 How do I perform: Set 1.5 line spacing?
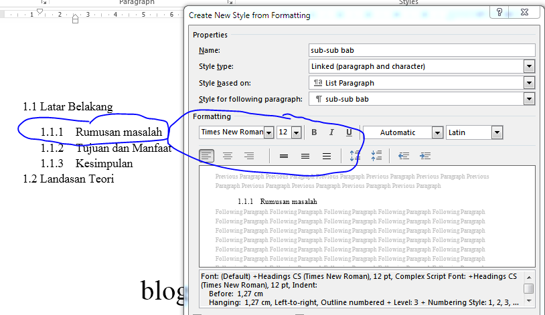[305, 156]
